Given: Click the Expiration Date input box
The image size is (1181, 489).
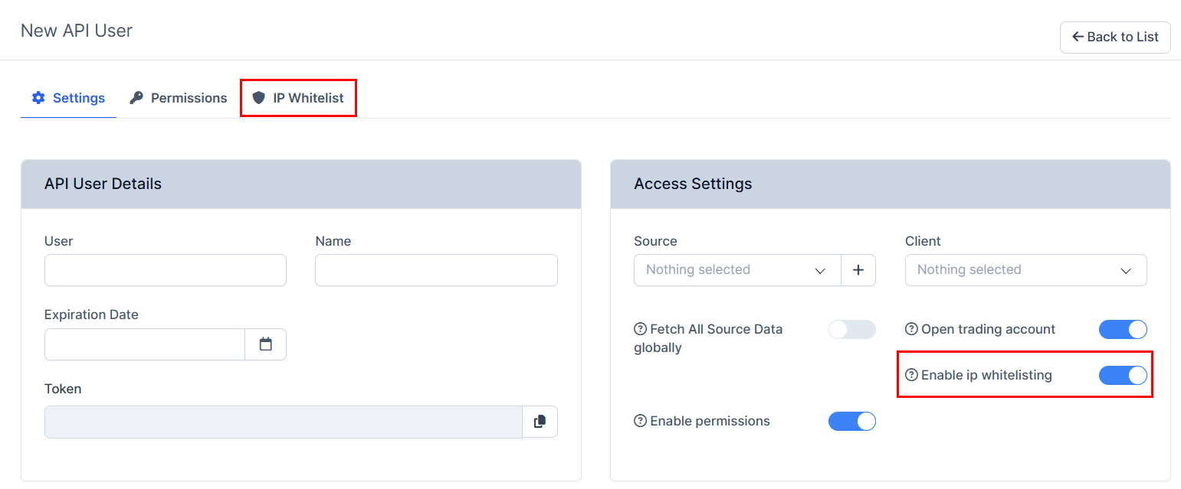Looking at the screenshot, I should (x=144, y=344).
